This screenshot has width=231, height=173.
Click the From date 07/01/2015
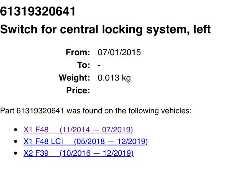tap(119, 53)
